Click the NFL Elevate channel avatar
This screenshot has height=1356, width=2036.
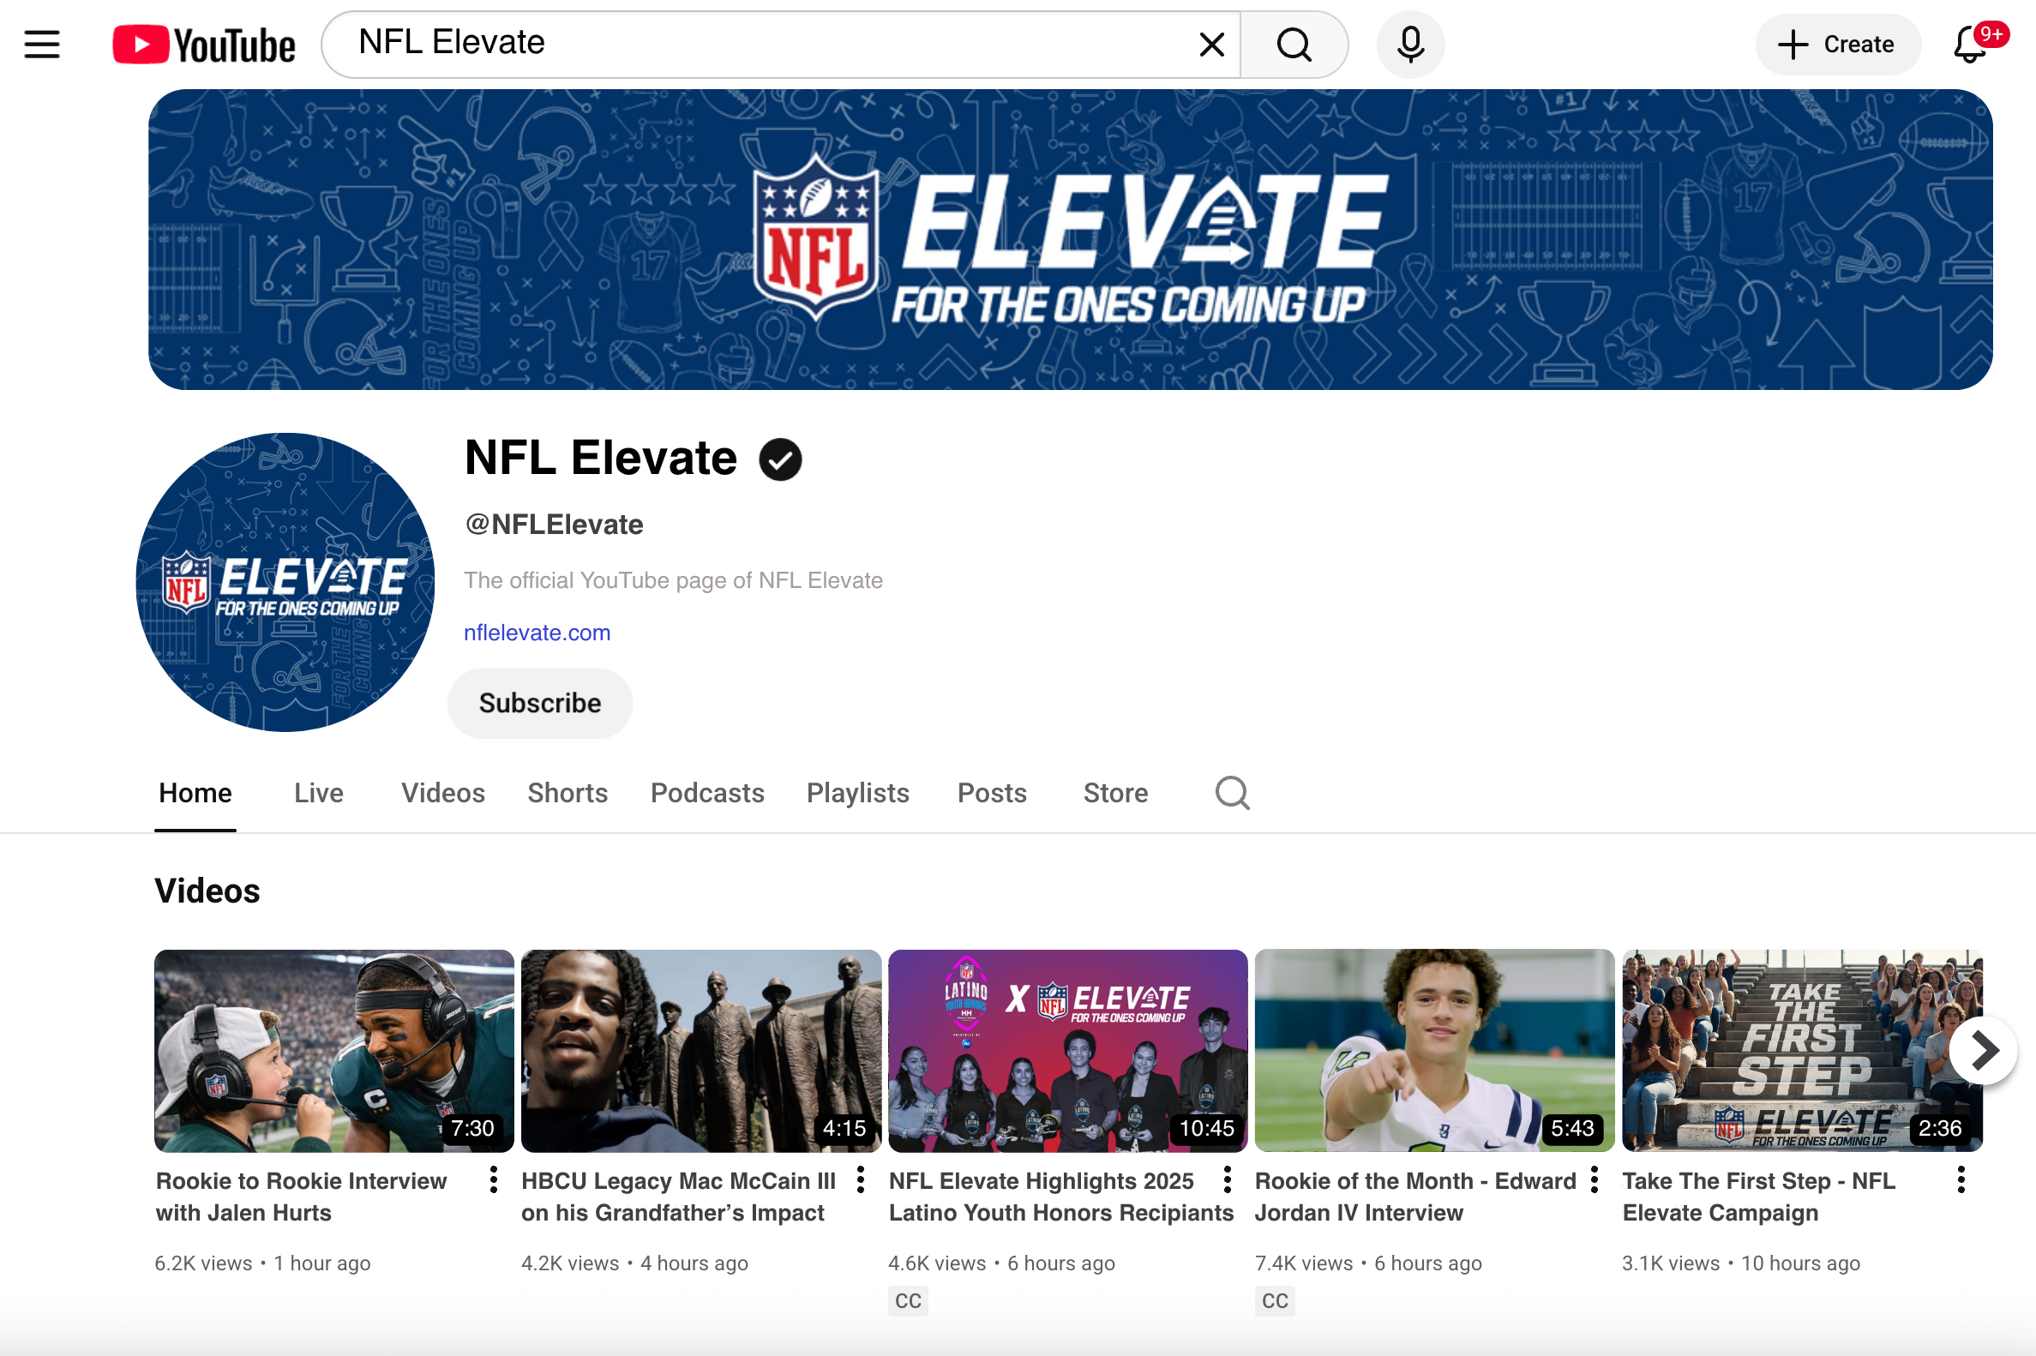pos(285,582)
